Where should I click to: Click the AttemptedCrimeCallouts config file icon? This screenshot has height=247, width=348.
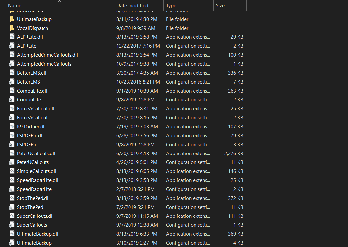pos(12,64)
